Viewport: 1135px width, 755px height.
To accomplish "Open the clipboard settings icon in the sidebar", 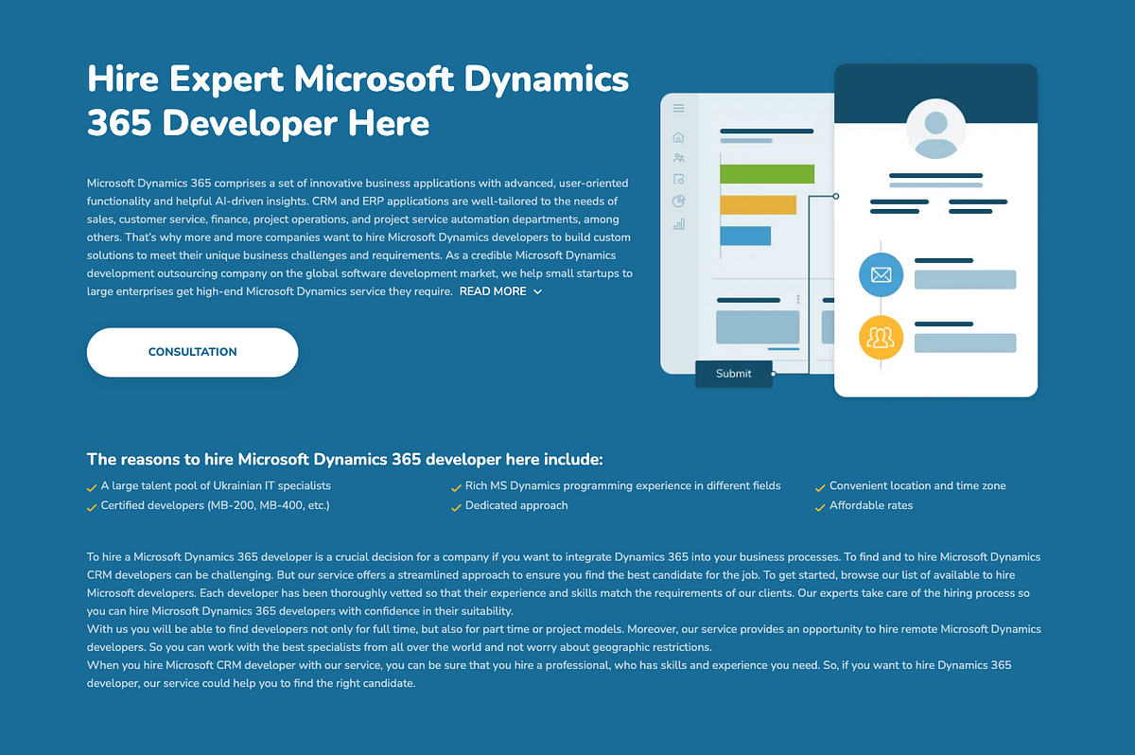I will pos(678,179).
